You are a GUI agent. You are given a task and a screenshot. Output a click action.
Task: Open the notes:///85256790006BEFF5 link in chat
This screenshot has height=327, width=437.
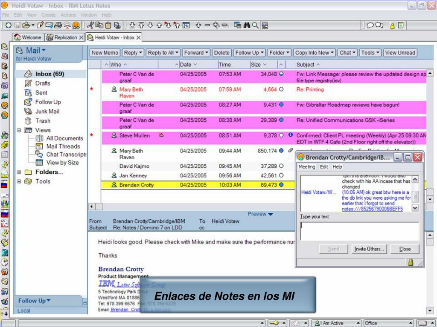[372, 209]
